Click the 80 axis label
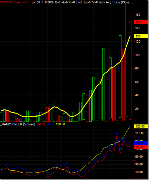Viewport: 149px width, 180px height. pyautogui.click(x=137, y=68)
